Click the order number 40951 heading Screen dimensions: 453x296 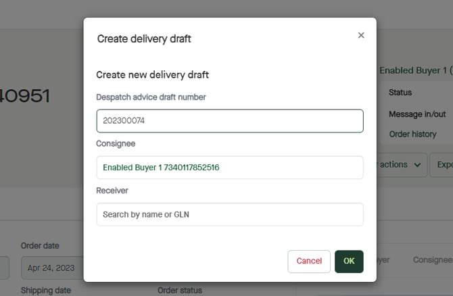pos(25,96)
